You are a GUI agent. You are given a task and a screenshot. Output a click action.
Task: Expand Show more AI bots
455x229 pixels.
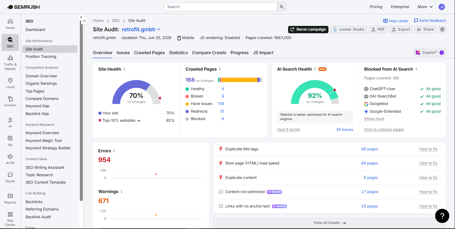tap(374, 119)
